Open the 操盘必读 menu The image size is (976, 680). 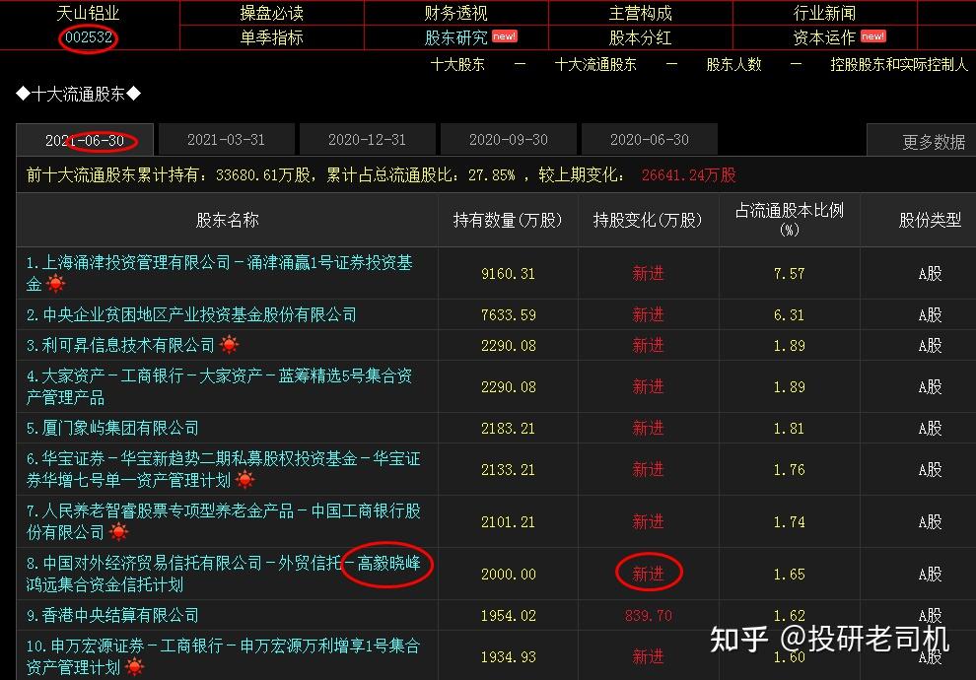coord(271,13)
